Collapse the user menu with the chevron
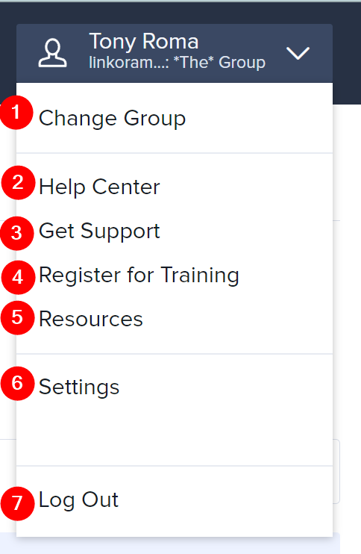Viewport: 361px width, 554px height. tap(298, 53)
